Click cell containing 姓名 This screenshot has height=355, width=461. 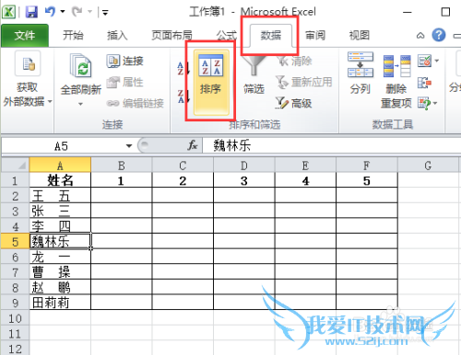point(60,180)
